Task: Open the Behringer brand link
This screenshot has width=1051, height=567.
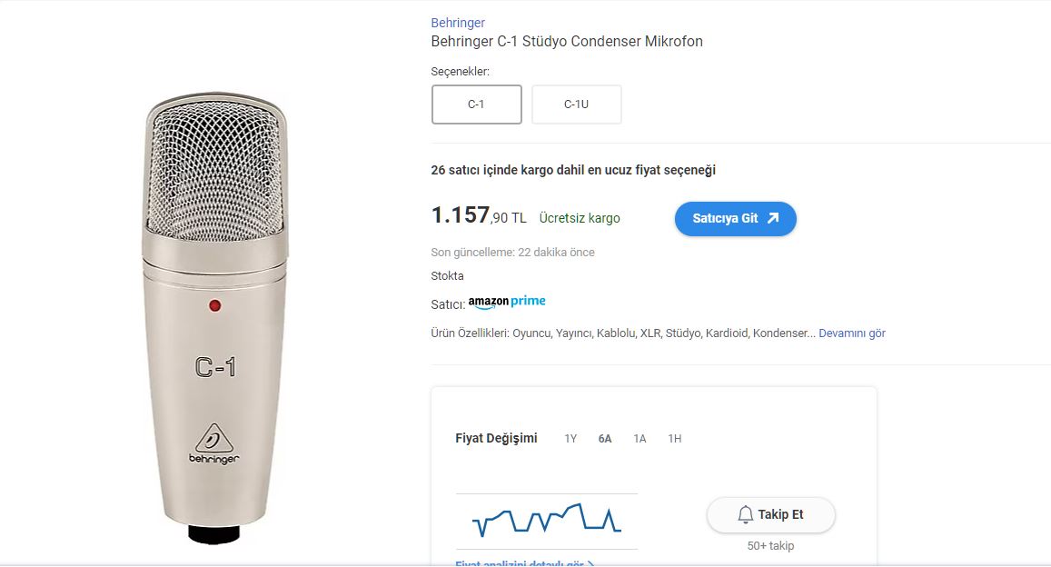Action: (x=458, y=23)
